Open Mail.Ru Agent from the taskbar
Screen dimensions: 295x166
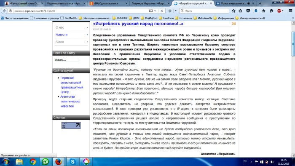pyautogui.click(x=45, y=162)
